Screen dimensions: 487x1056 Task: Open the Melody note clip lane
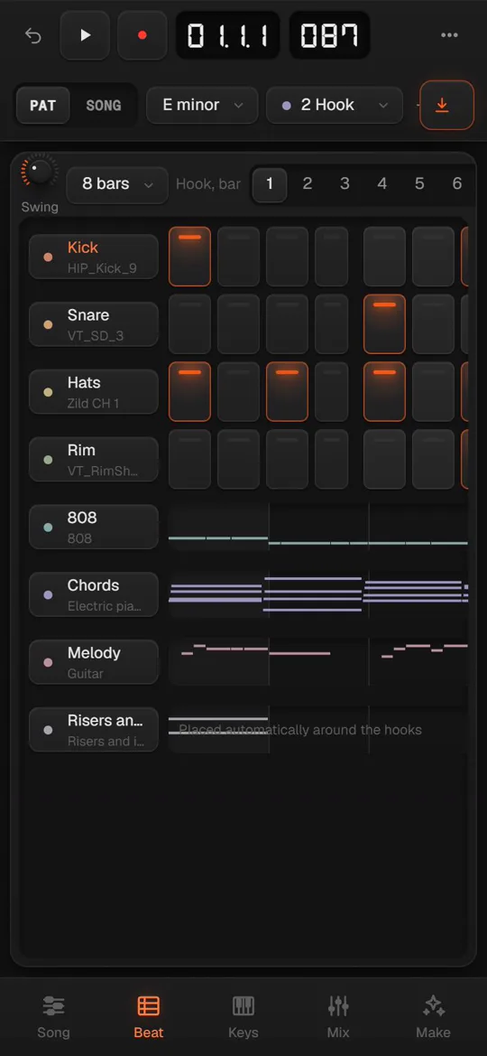318,662
